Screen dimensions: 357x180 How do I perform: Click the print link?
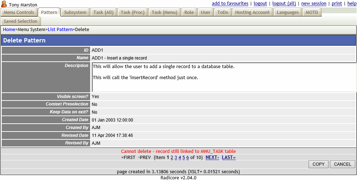click(x=337, y=4)
